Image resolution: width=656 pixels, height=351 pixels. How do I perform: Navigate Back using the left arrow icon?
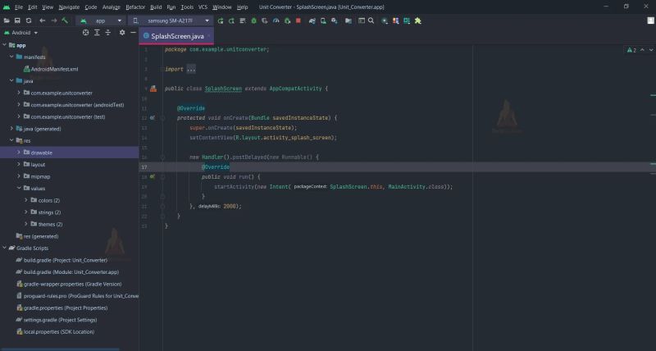click(43, 21)
